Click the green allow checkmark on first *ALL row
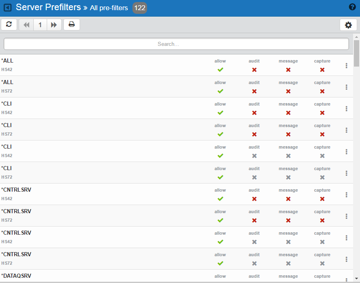 click(220, 69)
